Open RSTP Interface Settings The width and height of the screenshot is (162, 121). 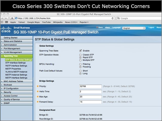pos(16,66)
